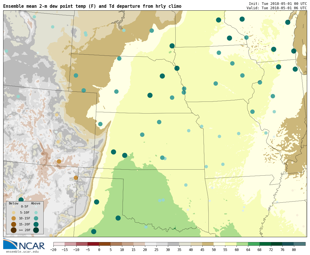This screenshot has width=310, height=255.
Task: Click the colorbar label '0'
Action: click(x=99, y=250)
